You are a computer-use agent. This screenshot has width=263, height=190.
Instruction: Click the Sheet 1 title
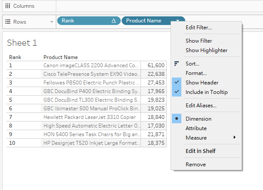point(22,43)
